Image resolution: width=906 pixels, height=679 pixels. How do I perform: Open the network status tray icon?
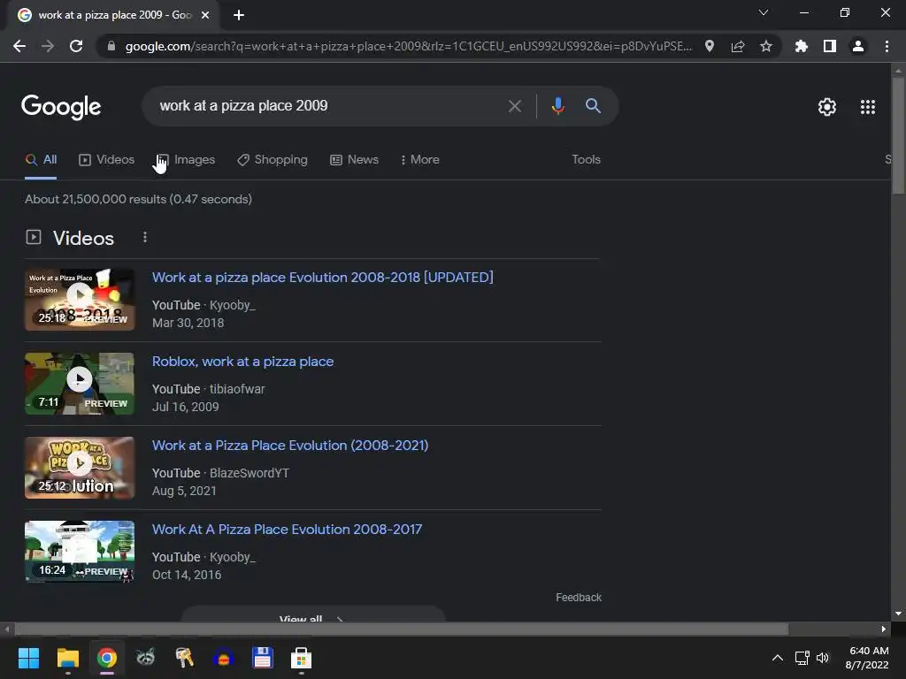(x=802, y=658)
